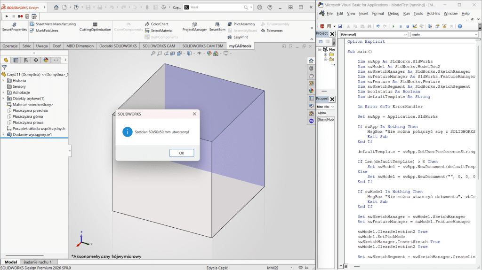Open SmartProperties tool

[15, 27]
